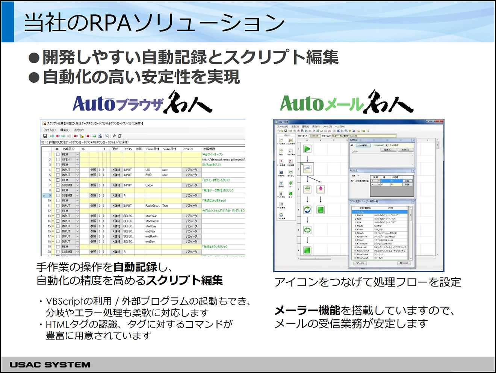Image resolution: width=496 pixels, height=373 pixels.
Task: Click the コピー(C) button in variable list
Action: [360, 263]
